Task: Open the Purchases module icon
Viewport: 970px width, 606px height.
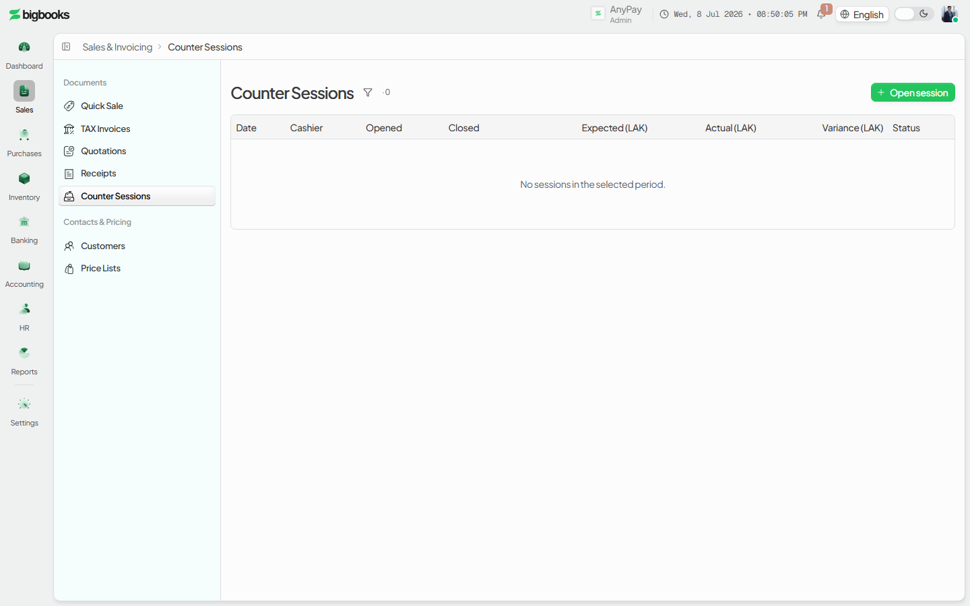Action: (x=24, y=135)
